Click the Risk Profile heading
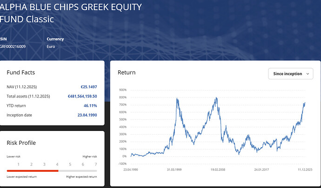Image resolution: width=321 pixels, height=188 pixels. (x=21, y=143)
